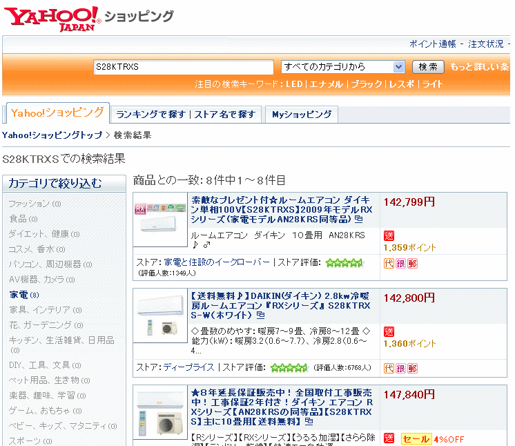Open store 家電と住設のイークローバー link
Screen dimensions: 515x446
(x=217, y=262)
